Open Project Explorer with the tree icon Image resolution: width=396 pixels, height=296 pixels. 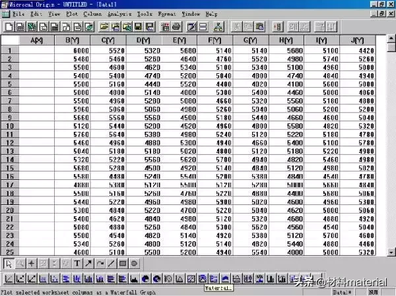point(218,27)
